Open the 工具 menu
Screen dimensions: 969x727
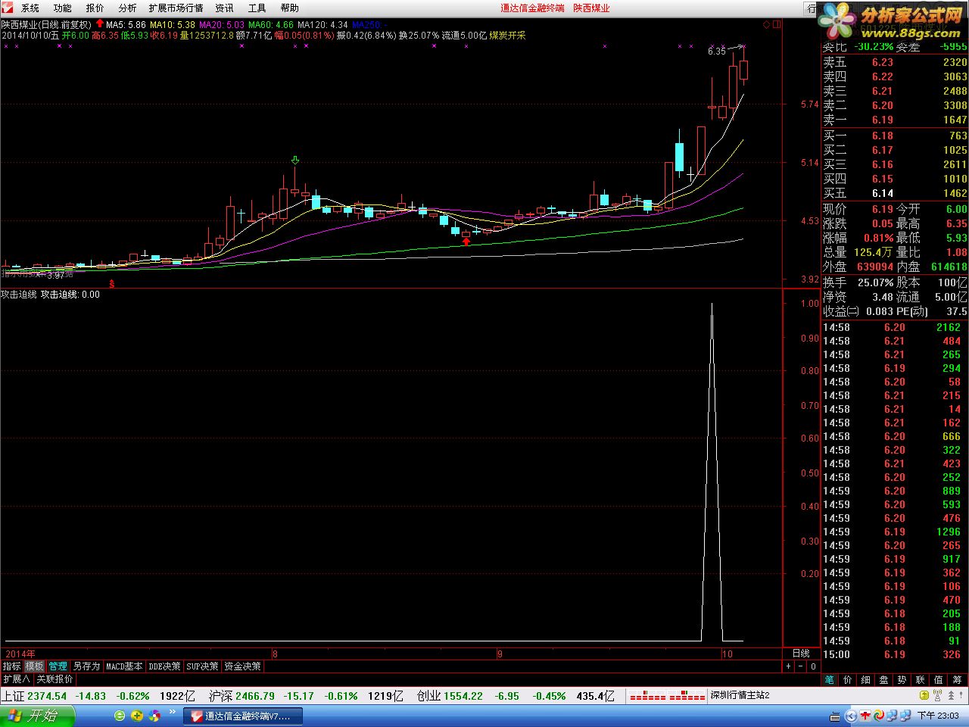pos(257,8)
